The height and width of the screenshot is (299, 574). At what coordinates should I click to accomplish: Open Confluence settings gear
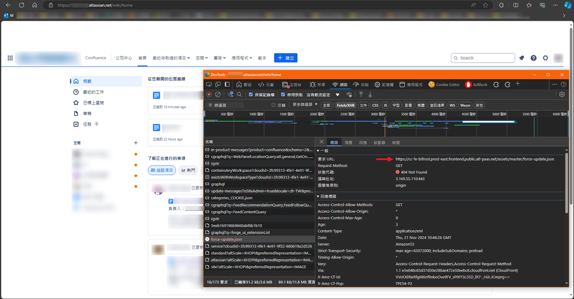(545, 58)
